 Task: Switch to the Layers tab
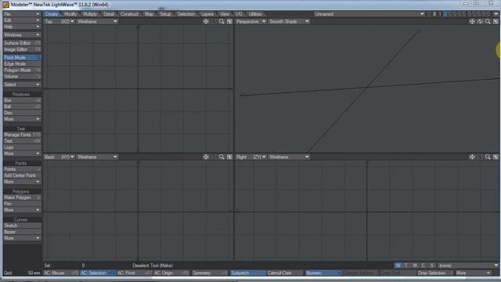coord(207,14)
